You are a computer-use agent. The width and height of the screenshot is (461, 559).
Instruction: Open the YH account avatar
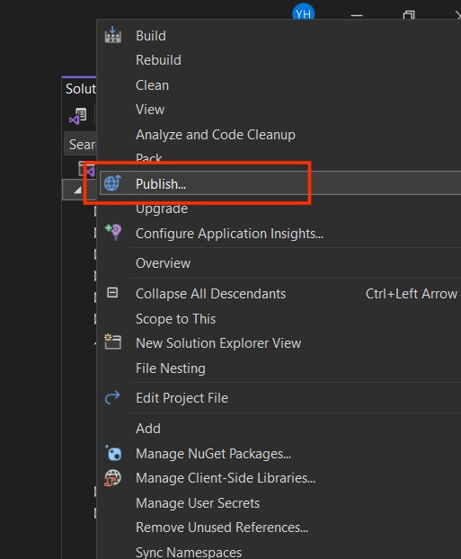tap(303, 13)
